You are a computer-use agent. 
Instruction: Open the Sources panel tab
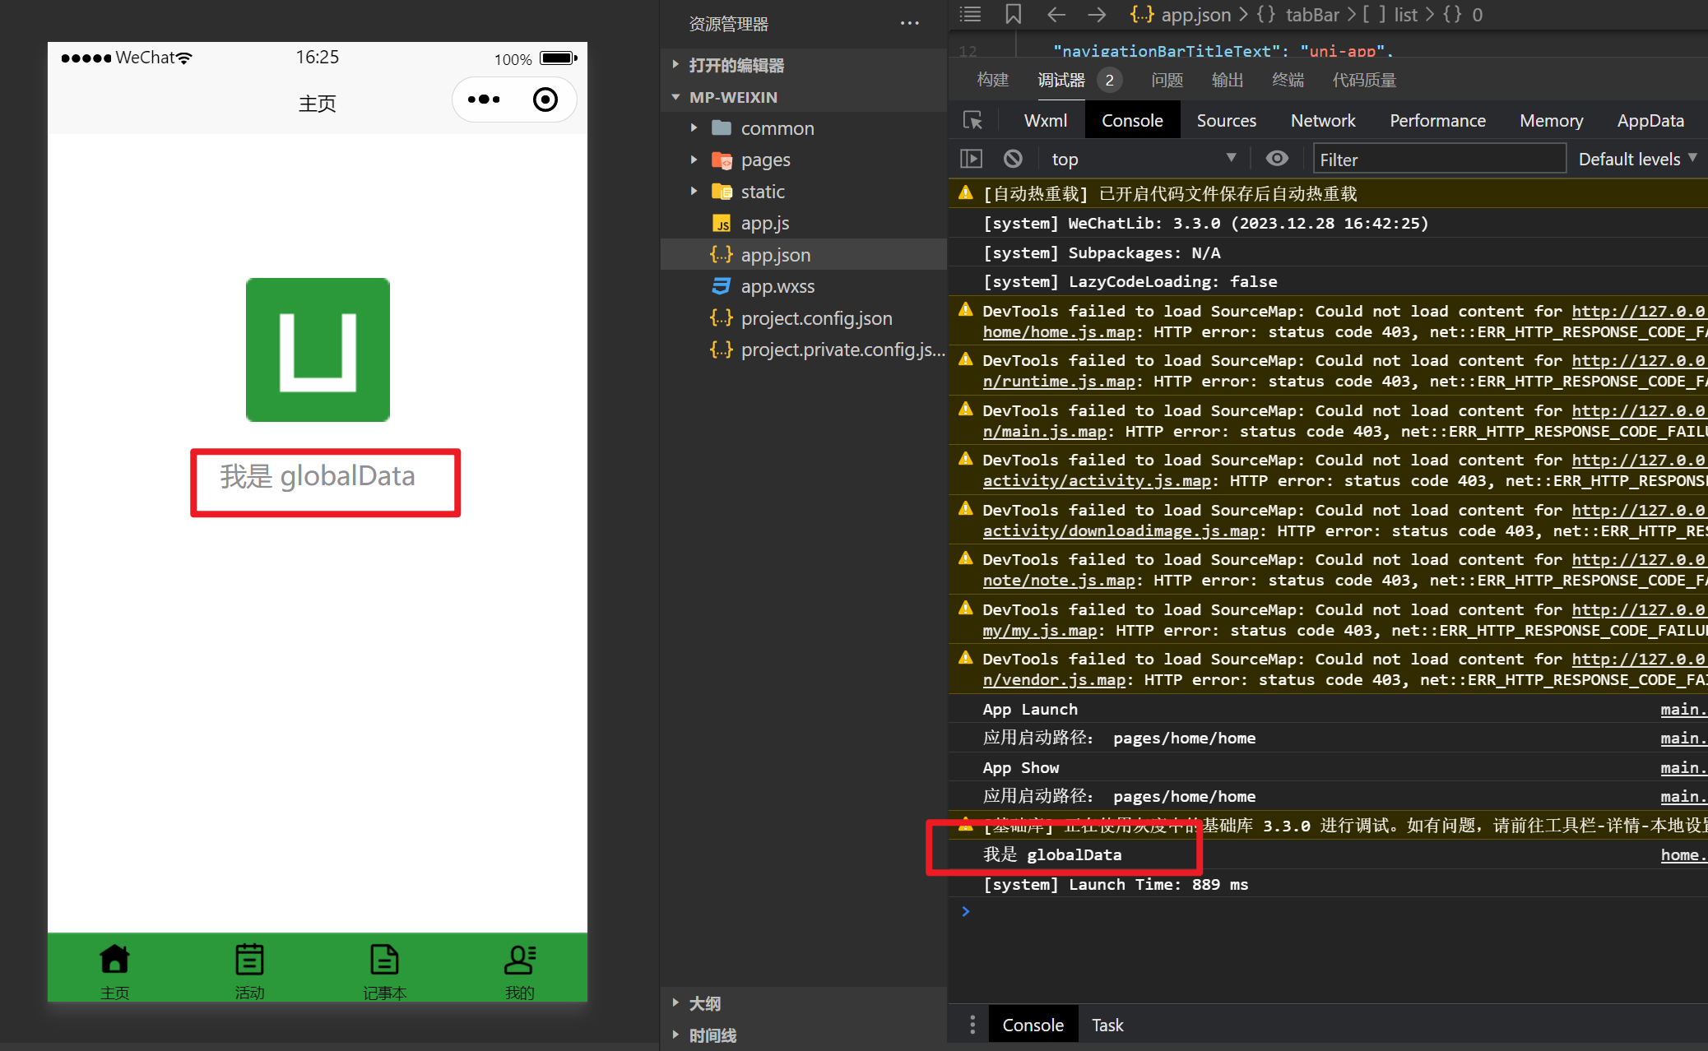pyautogui.click(x=1226, y=120)
